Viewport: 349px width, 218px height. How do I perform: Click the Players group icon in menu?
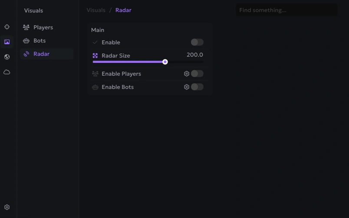coord(26,27)
